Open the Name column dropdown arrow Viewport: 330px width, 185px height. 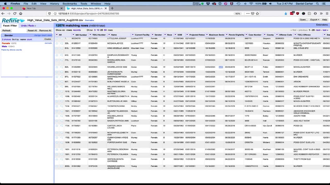(x=109, y=35)
